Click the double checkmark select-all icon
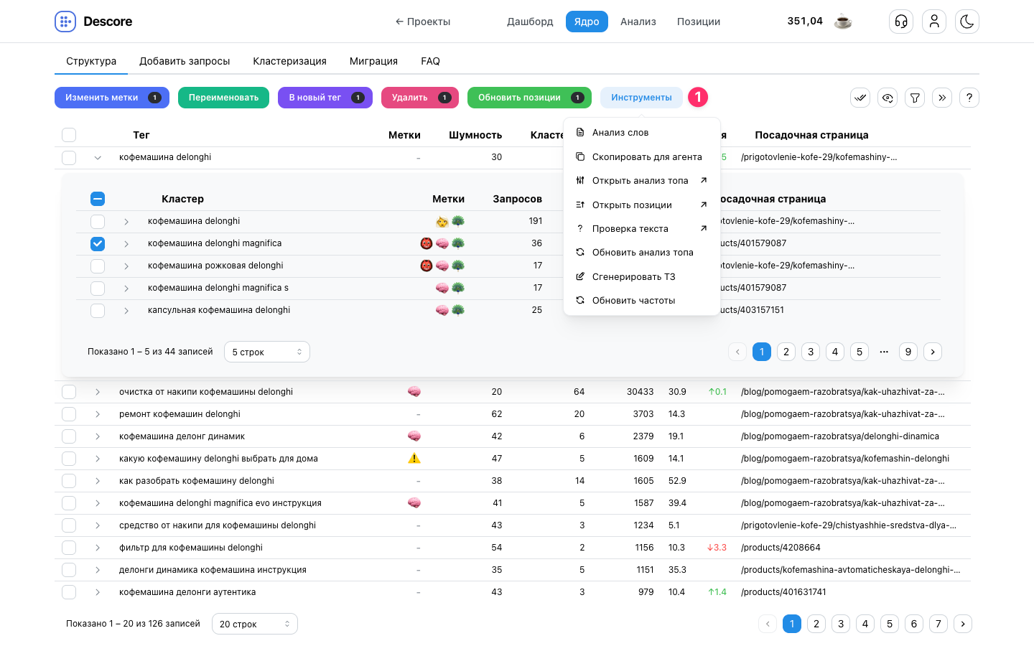Image resolution: width=1034 pixels, height=646 pixels. (860, 98)
